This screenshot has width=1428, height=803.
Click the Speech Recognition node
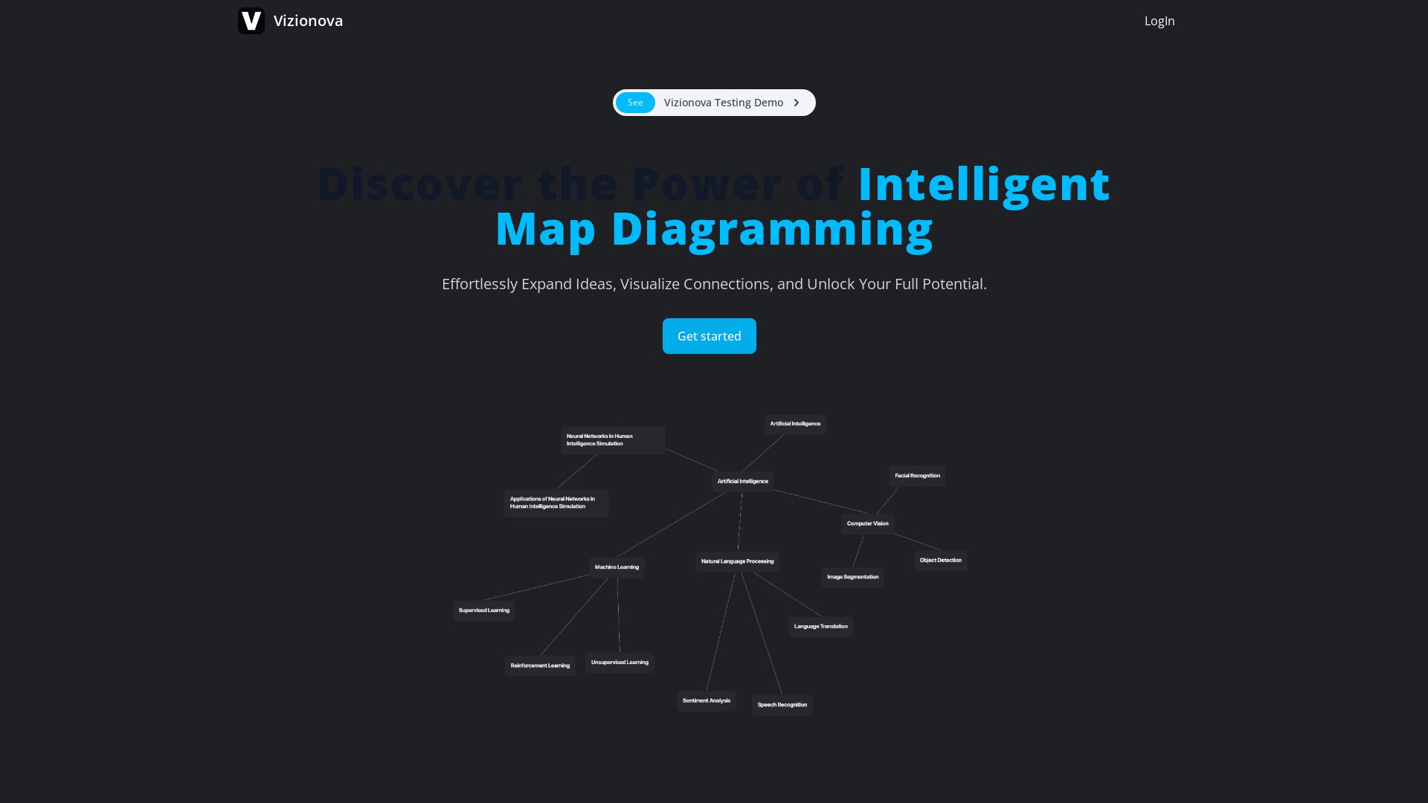[x=782, y=705]
